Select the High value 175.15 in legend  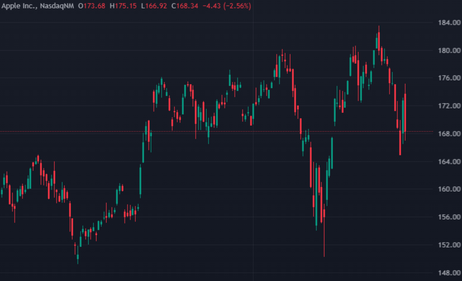[x=126, y=6]
